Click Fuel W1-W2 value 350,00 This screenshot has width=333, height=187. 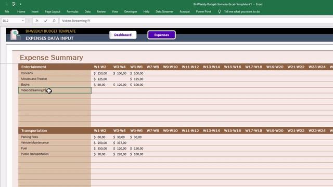(x=100, y=149)
